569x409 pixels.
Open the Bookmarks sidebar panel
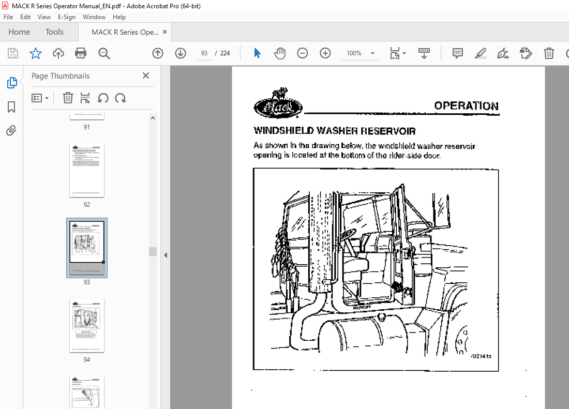pos(11,107)
